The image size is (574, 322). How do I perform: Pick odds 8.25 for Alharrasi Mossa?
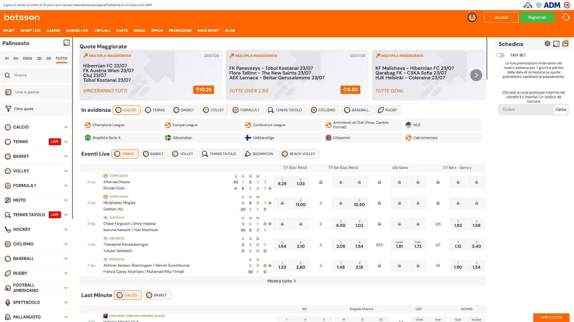coord(282,182)
